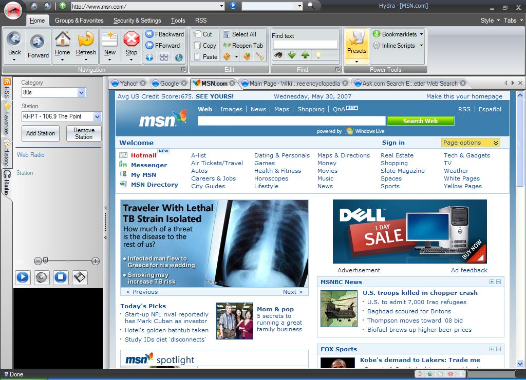Switch to the Google browser tab
The width and height of the screenshot is (526, 380).
170,84
